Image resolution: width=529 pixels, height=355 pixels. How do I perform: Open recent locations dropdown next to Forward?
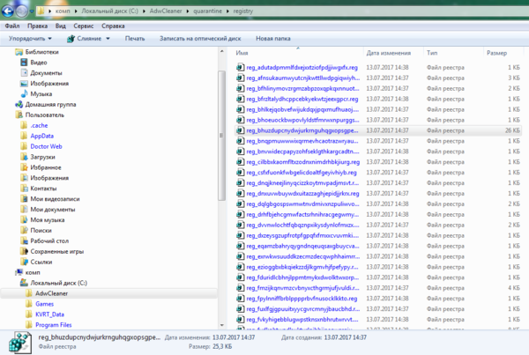(32, 11)
